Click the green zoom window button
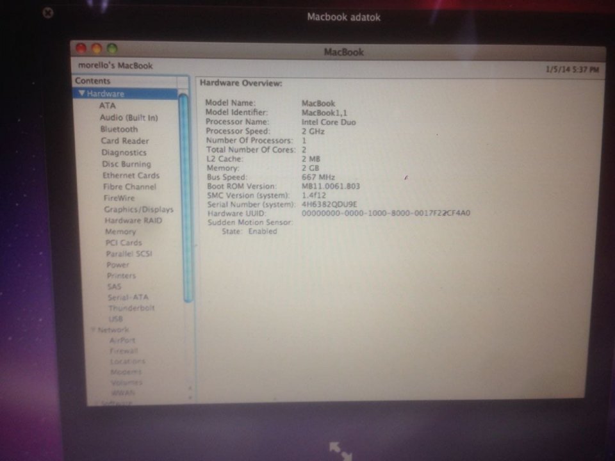The width and height of the screenshot is (615, 461). pos(112,49)
